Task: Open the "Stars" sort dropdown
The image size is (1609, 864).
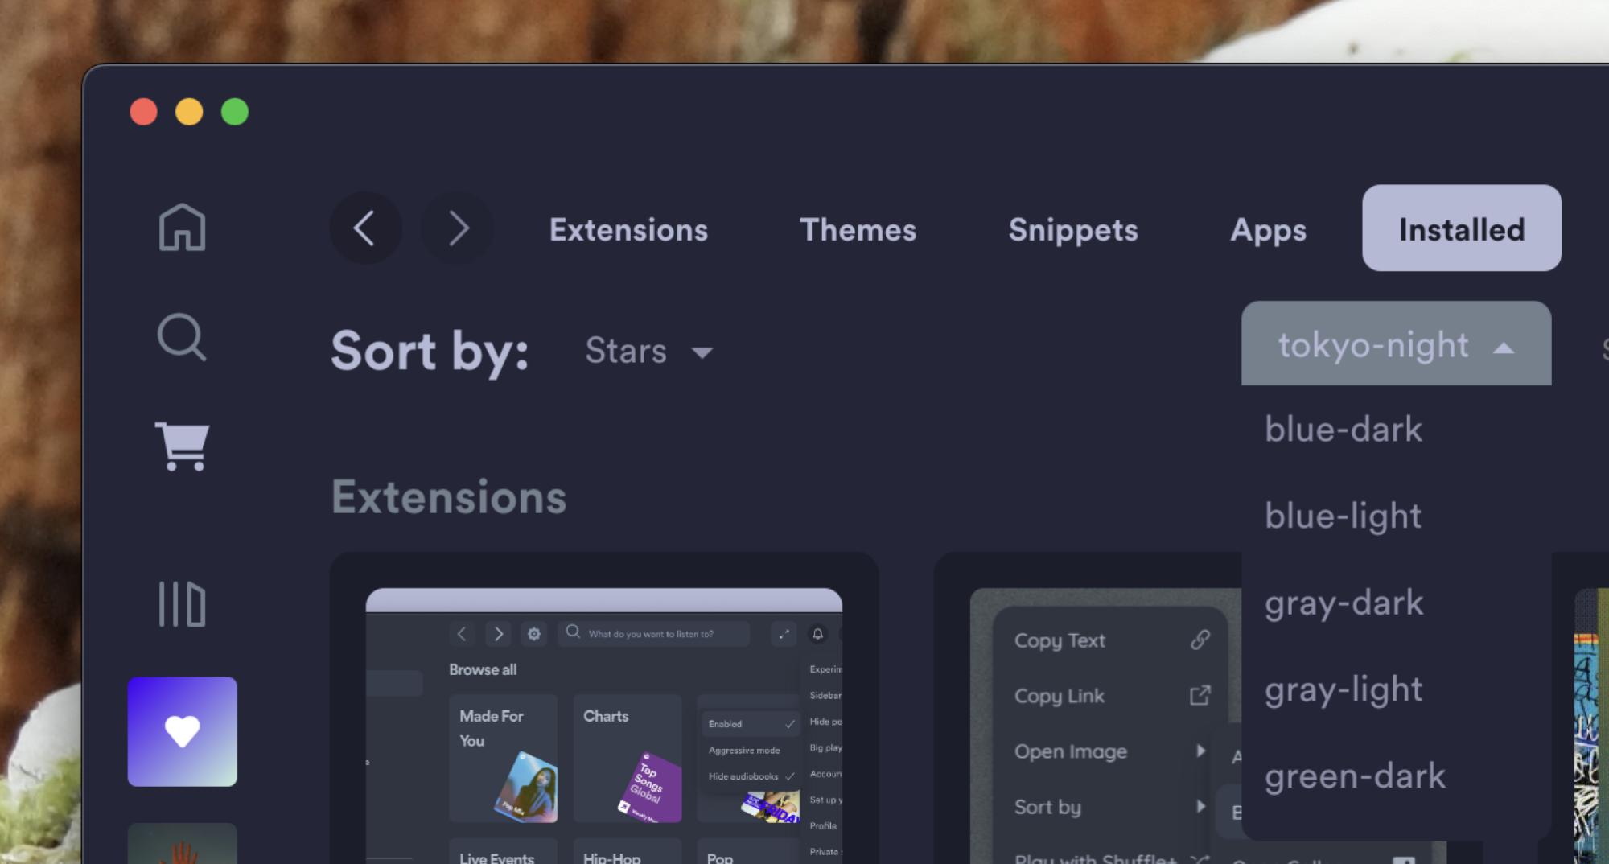Action: [648, 352]
